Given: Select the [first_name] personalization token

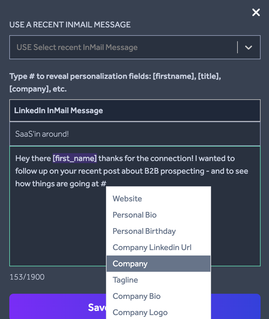Looking at the screenshot, I should 75,158.
